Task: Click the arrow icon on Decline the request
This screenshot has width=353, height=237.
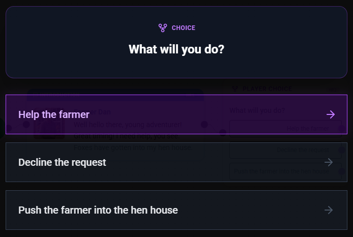Action: (329, 162)
